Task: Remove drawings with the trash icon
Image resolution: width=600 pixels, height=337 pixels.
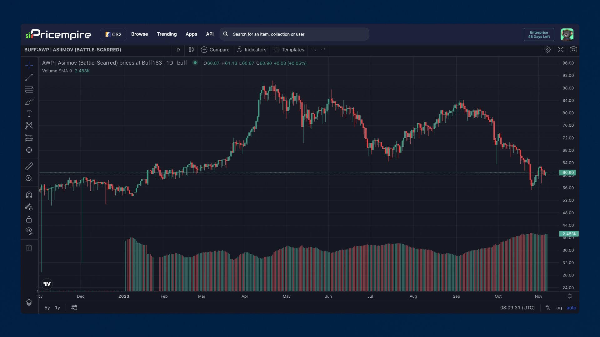Action: tap(29, 248)
